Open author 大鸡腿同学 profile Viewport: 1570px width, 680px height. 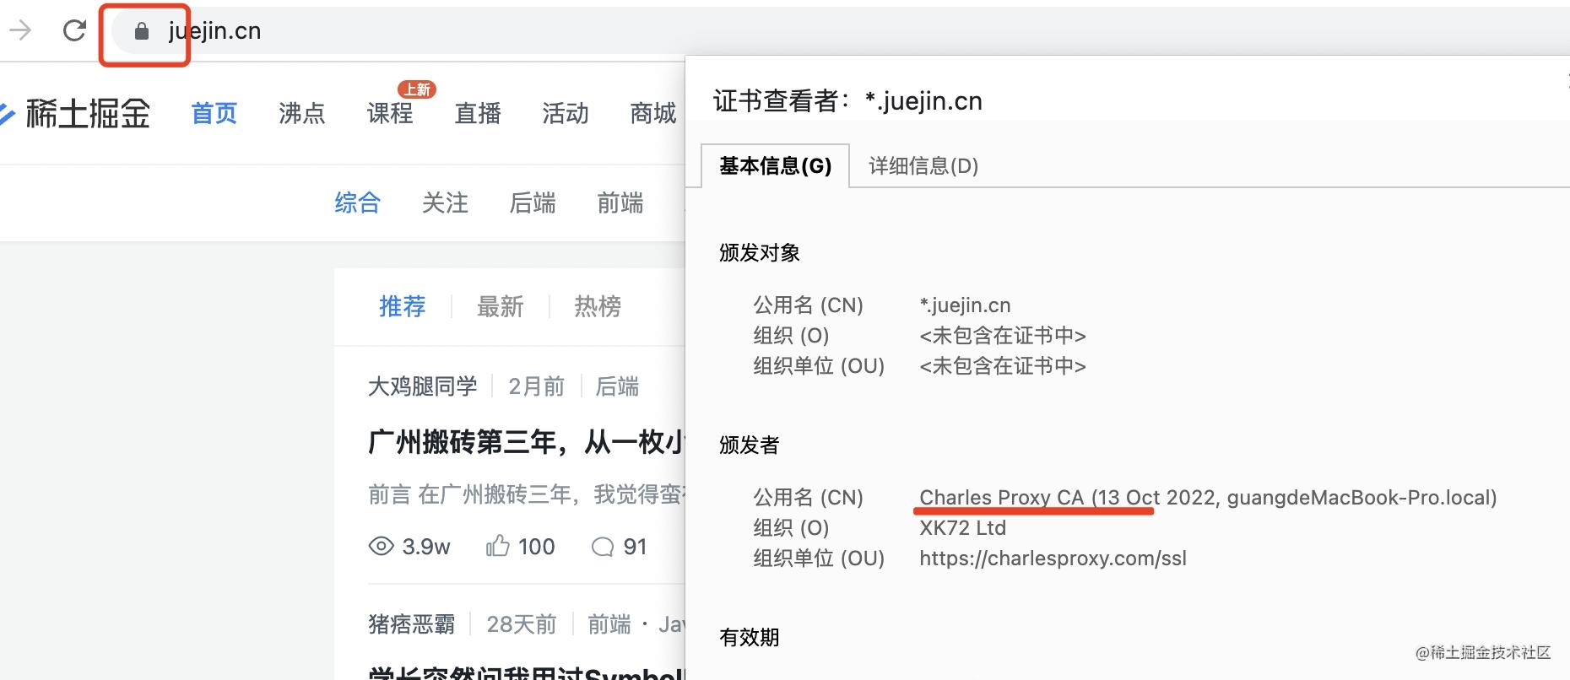(x=423, y=386)
